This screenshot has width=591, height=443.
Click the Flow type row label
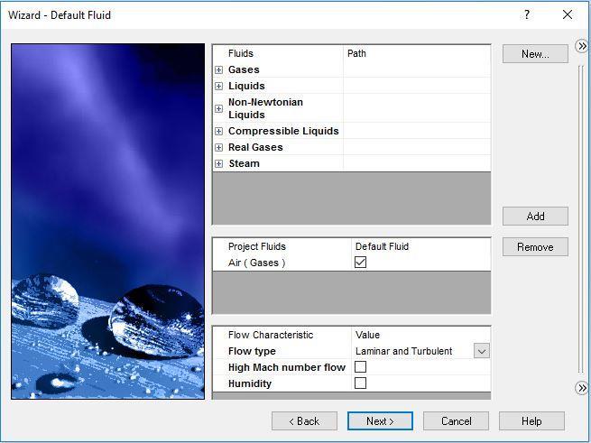(252, 351)
